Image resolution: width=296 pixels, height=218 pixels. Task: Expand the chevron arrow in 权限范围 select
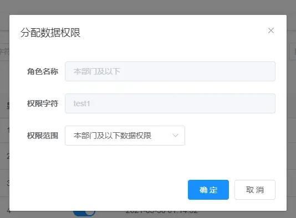click(175, 136)
